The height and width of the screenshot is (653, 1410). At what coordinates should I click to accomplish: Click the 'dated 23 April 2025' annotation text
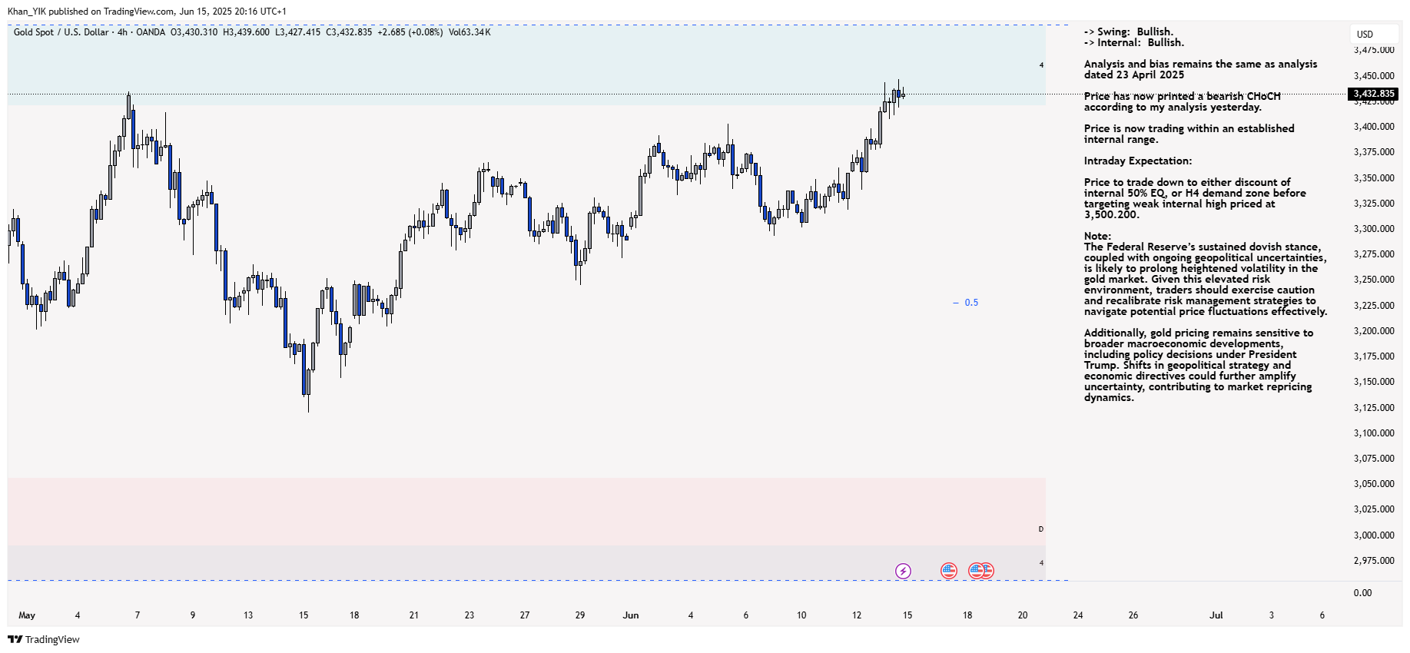pos(1134,75)
